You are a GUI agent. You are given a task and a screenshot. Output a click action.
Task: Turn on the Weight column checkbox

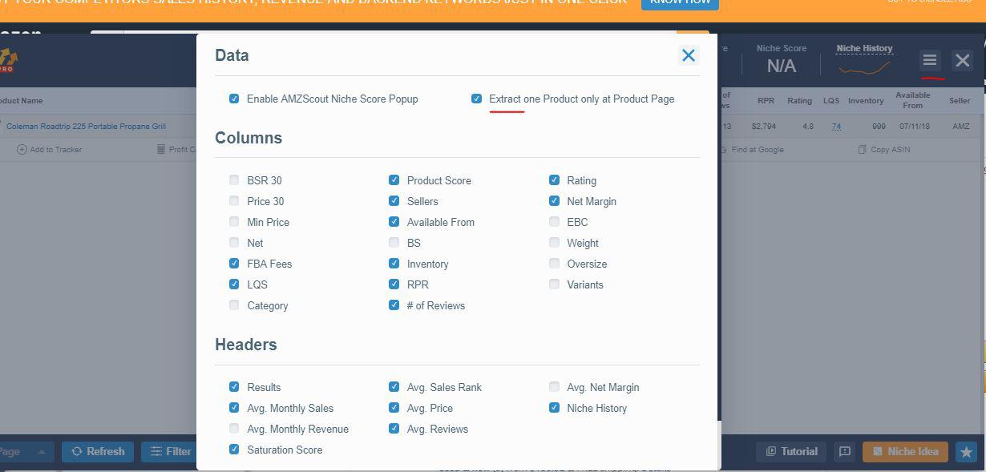pyautogui.click(x=554, y=243)
